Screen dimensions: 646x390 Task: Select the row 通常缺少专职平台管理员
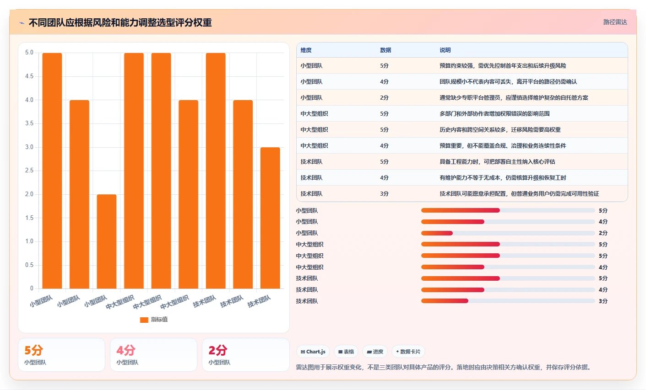pos(462,98)
